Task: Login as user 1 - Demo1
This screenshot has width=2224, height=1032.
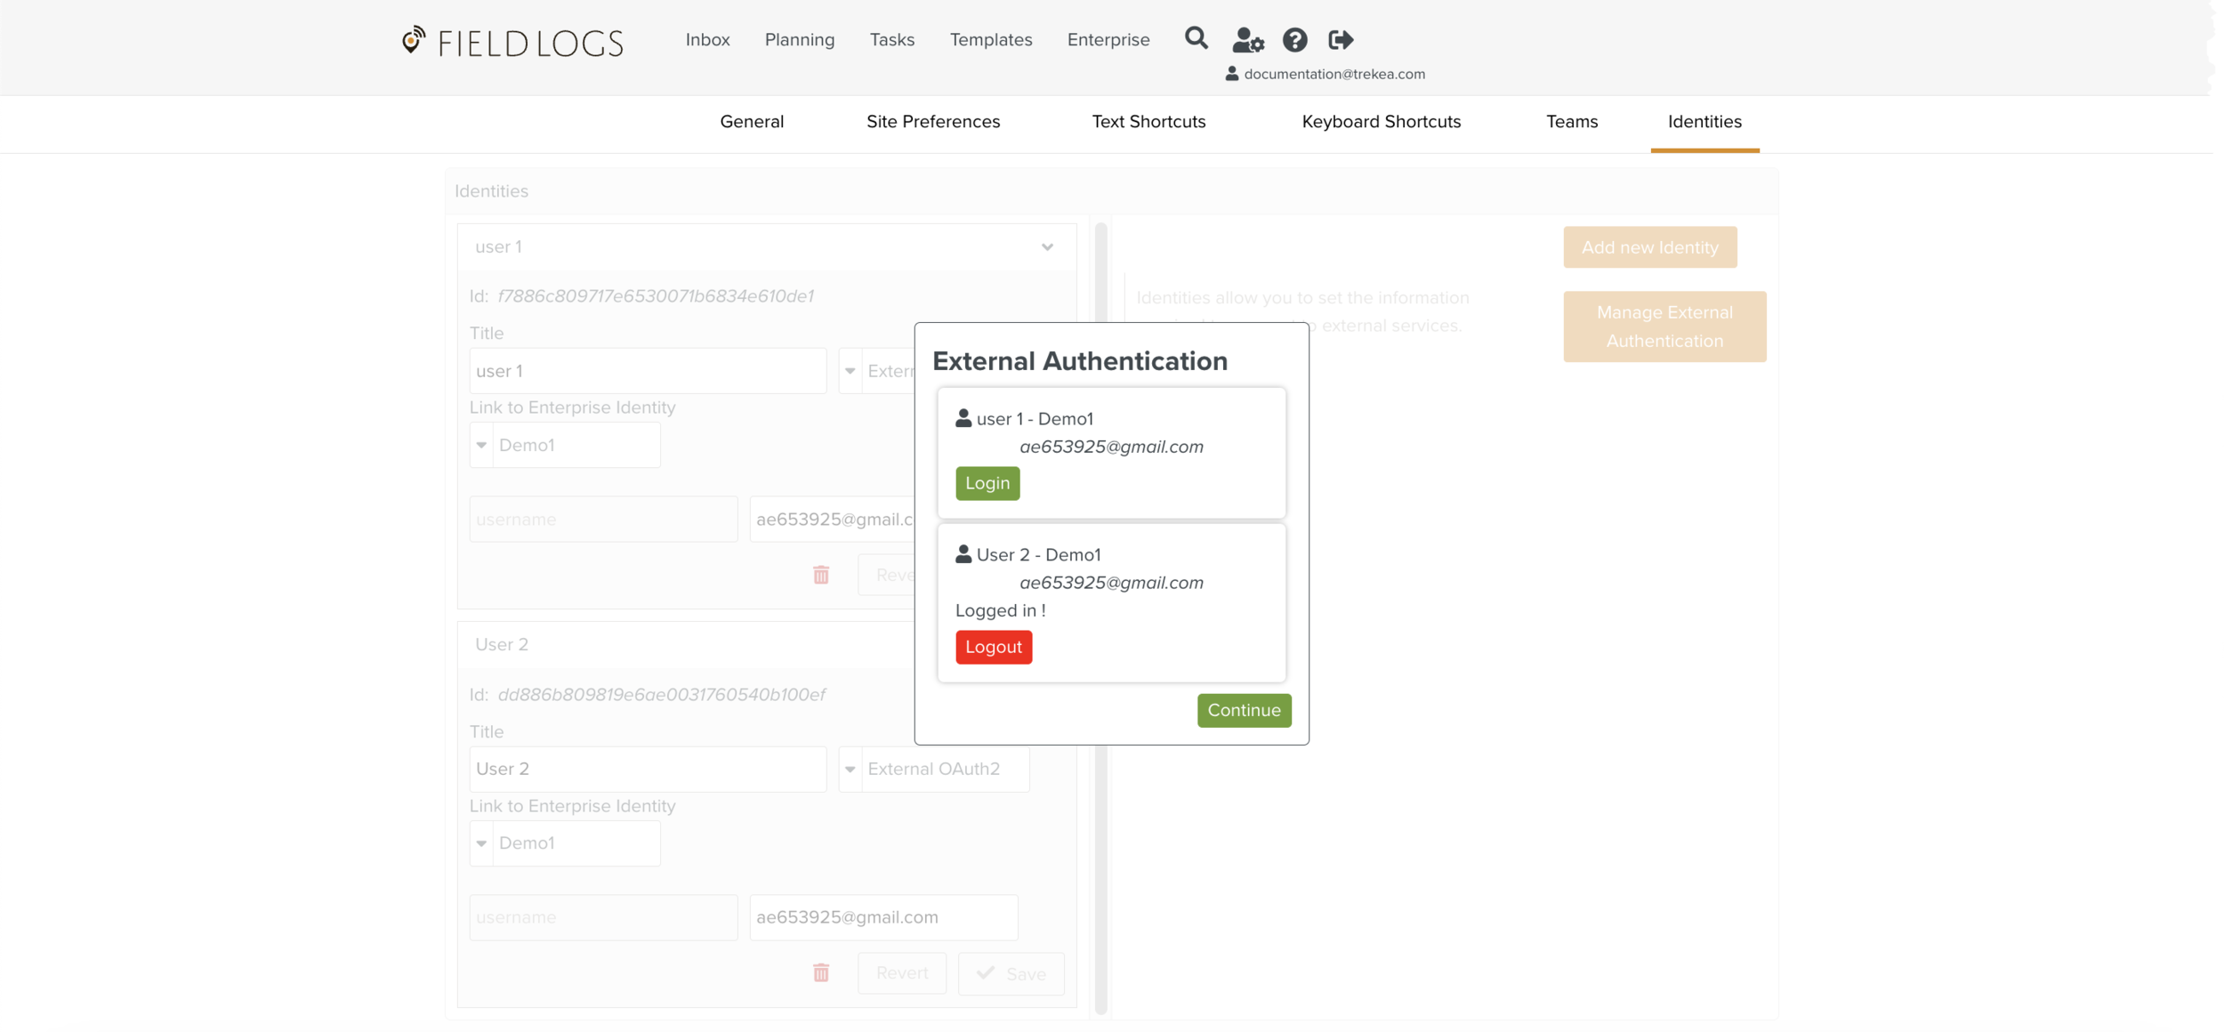Action: 987,483
